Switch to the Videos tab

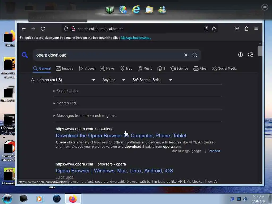[87, 68]
